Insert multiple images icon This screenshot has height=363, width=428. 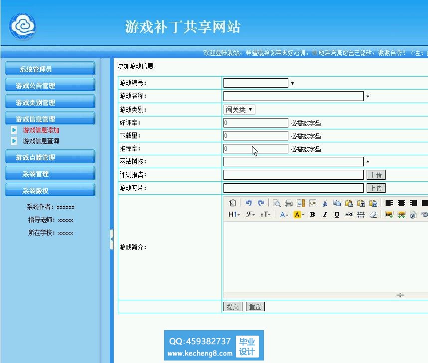(401, 215)
